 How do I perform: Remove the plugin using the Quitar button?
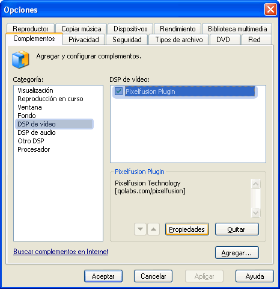[x=237, y=229]
